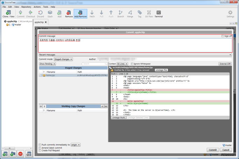Open Settings from the toolbar
Viewport: 239px width, 159px height.
(x=230, y=14)
